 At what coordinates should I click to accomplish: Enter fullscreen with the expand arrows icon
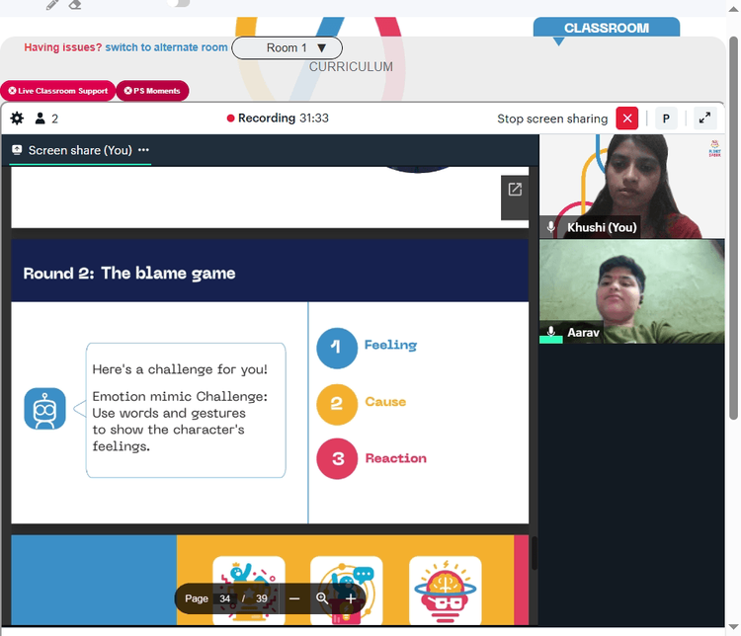[x=704, y=119]
